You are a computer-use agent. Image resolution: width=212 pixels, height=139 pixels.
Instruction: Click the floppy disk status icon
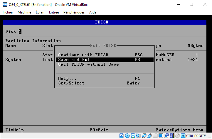[133, 136]
